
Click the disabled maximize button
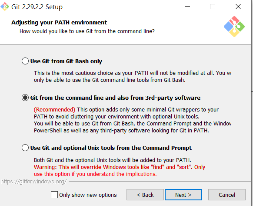(213, 7)
